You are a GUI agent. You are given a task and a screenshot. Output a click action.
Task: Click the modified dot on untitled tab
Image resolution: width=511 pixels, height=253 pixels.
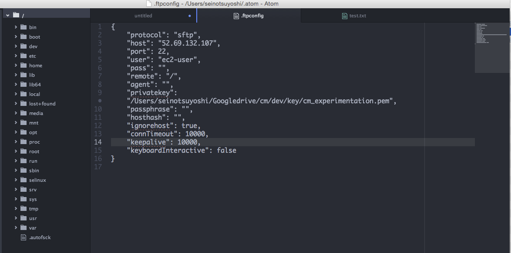[190, 16]
